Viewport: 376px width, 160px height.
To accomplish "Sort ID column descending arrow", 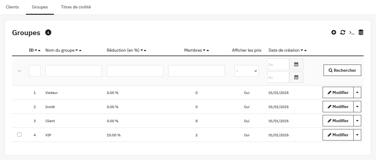I will coord(36,50).
